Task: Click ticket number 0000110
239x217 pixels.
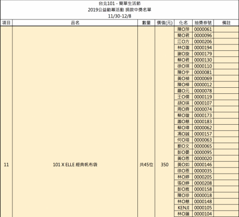Action: pyautogui.click(x=203, y=66)
